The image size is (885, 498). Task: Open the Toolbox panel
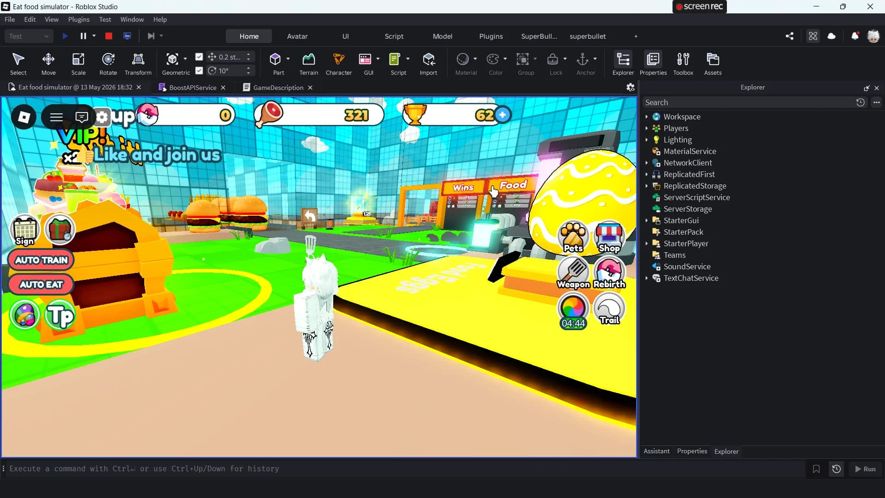click(683, 63)
